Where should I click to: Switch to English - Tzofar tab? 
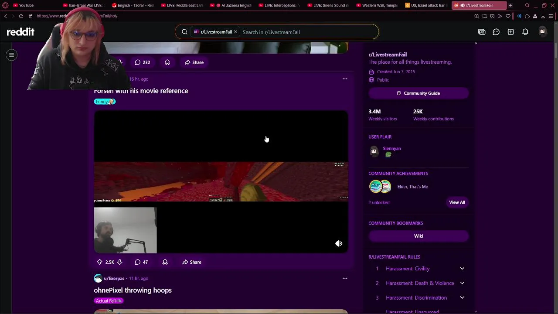point(132,5)
